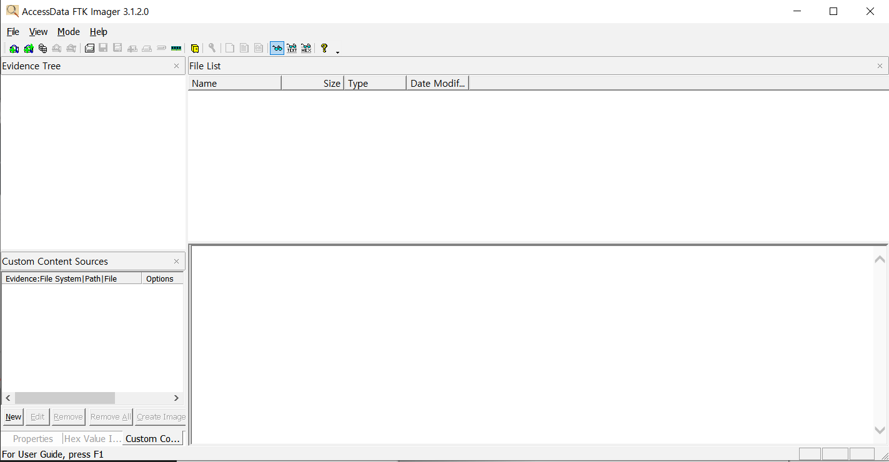Viewport: 889px width, 462px height.
Task: Close the File List panel
Action: point(880,66)
